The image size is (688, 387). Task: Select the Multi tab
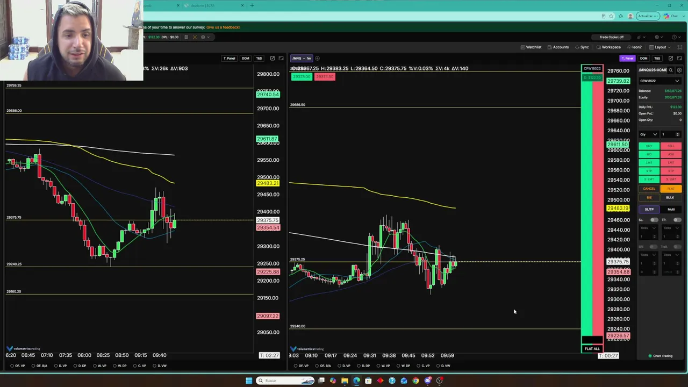671,209
